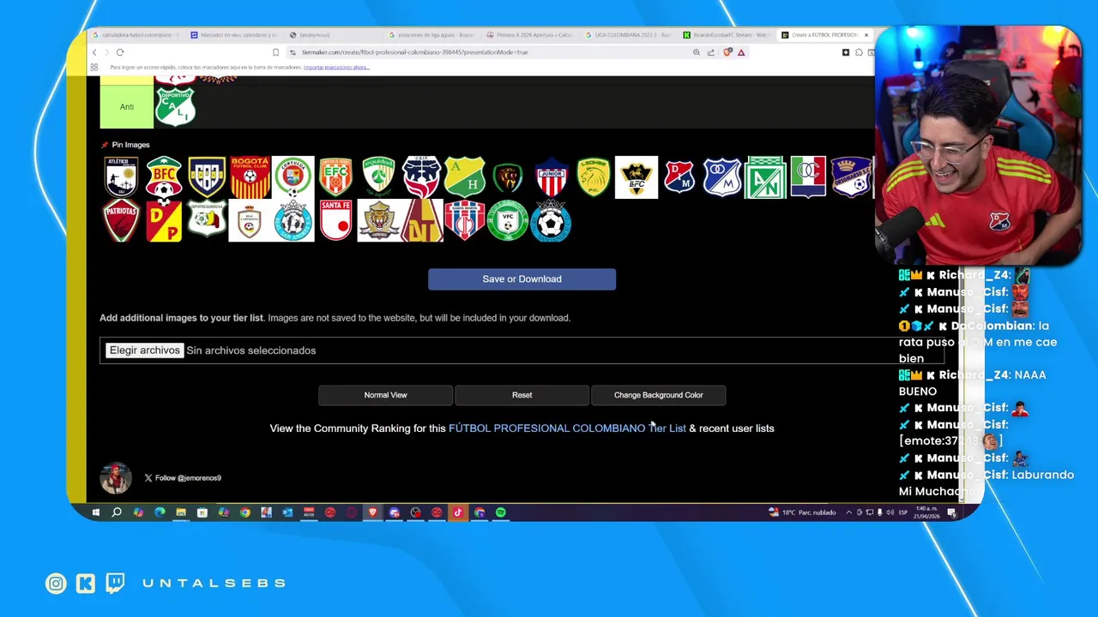The image size is (1098, 617).
Task: Choose the Once Caldas logo
Action: tap(808, 177)
